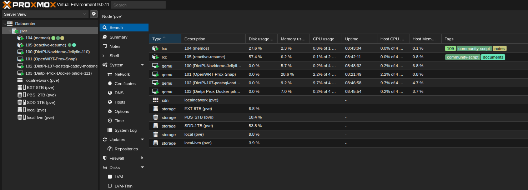Click the community-script tag on 105 row
This screenshot has width=528, height=190.
pos(462,57)
